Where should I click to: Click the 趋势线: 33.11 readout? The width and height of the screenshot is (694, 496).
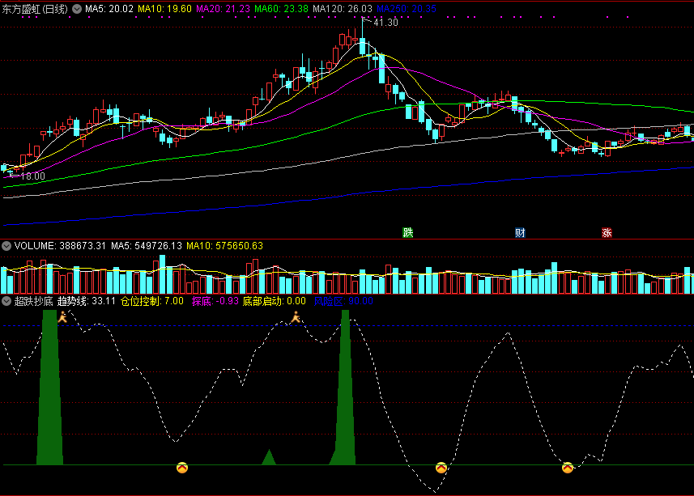[x=87, y=302]
